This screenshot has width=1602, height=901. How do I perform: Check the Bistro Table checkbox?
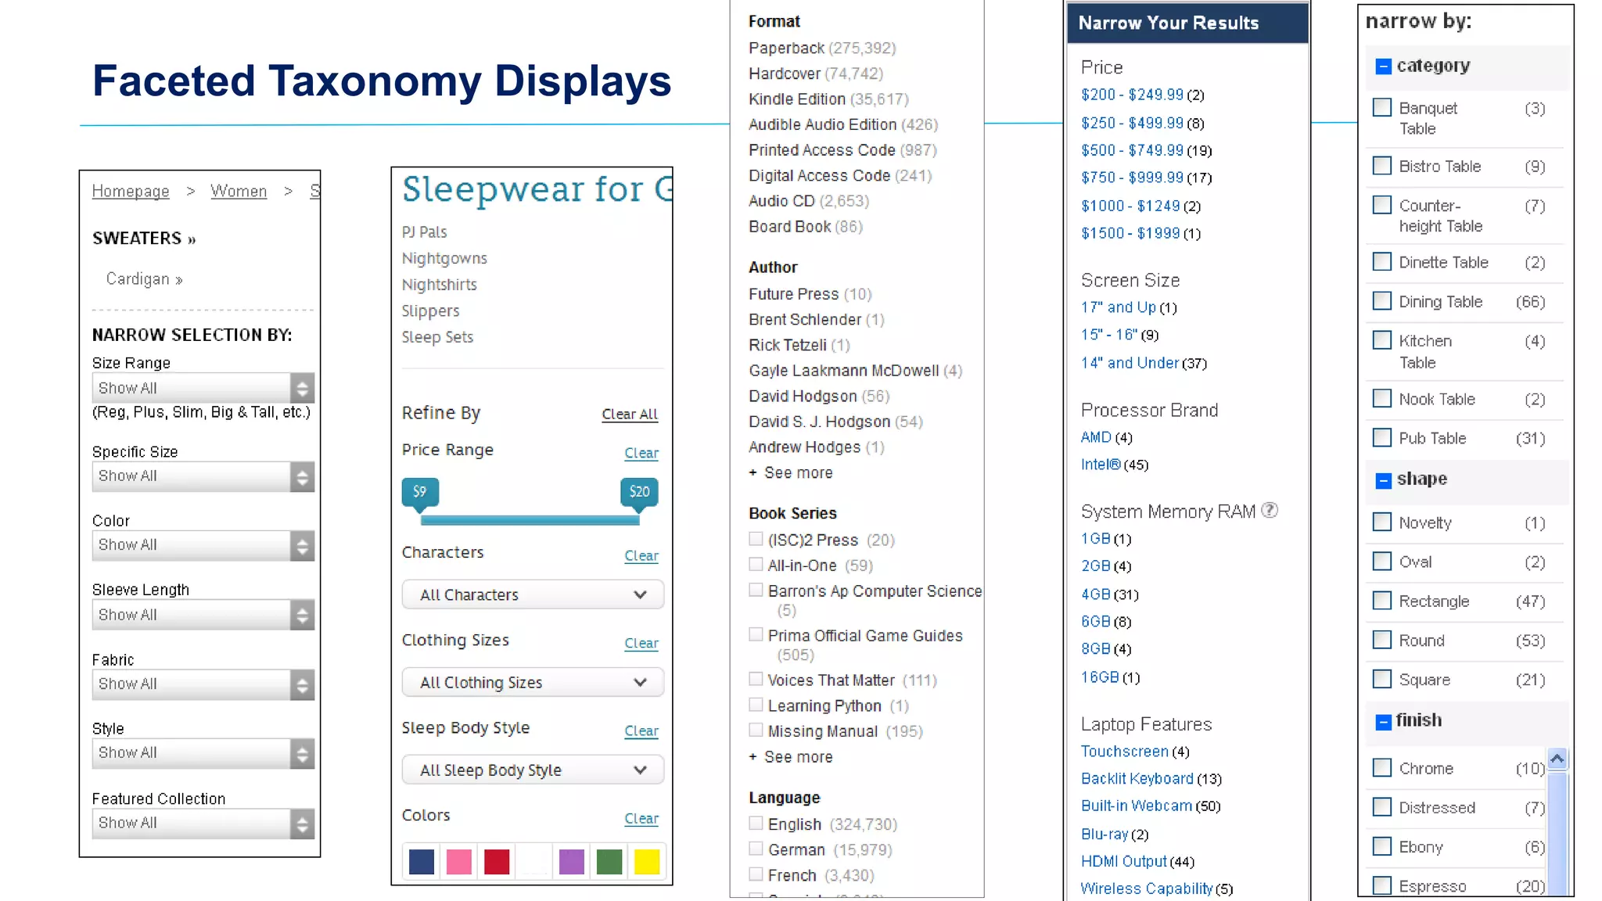coord(1382,166)
